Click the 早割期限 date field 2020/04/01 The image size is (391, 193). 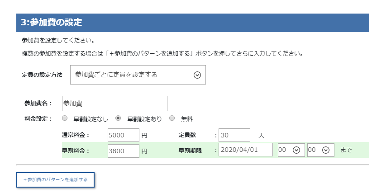[246, 150]
